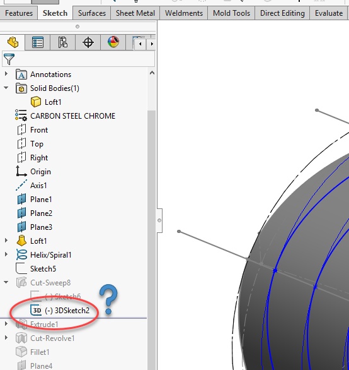Viewport: 349px width, 370px height.
Task: Open the DisplayManager color ball tab
Action: [113, 42]
